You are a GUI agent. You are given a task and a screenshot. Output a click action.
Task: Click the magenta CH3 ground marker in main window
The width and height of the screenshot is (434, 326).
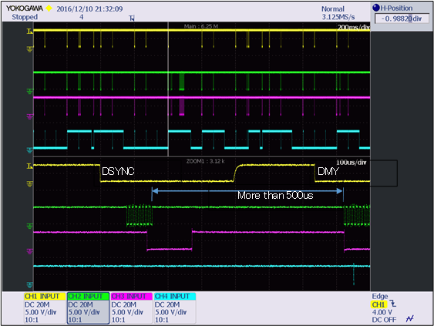pos(29,116)
